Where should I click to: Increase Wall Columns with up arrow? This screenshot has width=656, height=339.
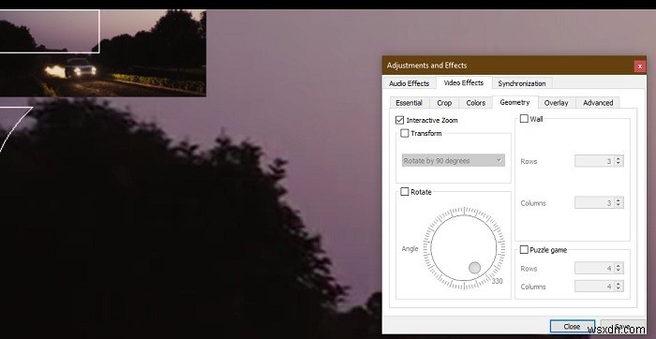(x=619, y=200)
